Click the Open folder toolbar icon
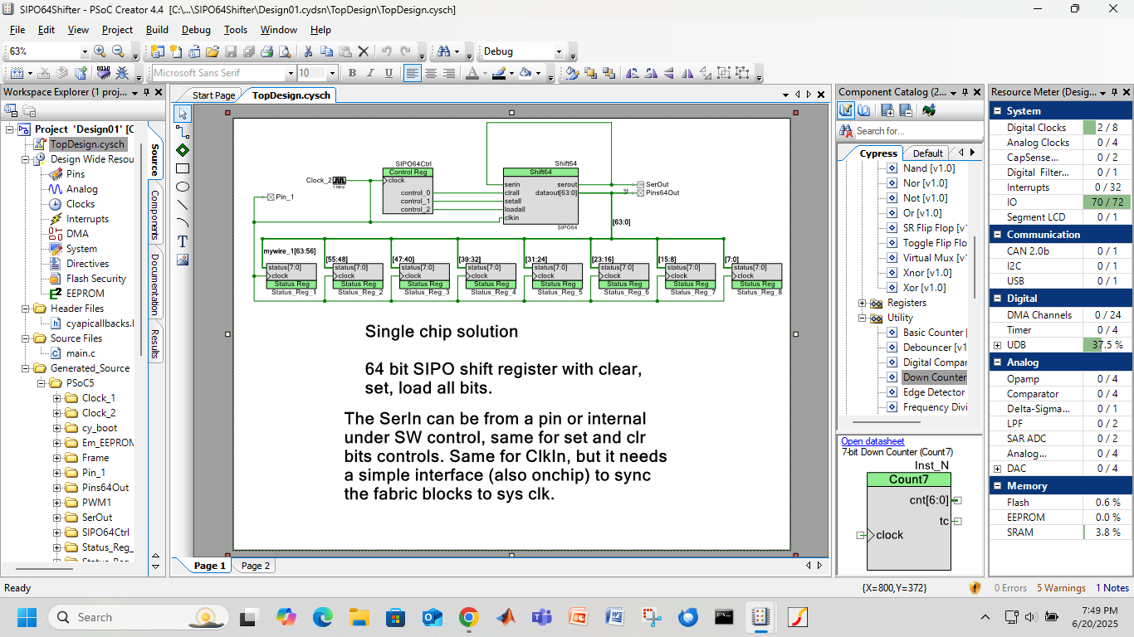This screenshot has height=637, width=1134. pos(212,51)
